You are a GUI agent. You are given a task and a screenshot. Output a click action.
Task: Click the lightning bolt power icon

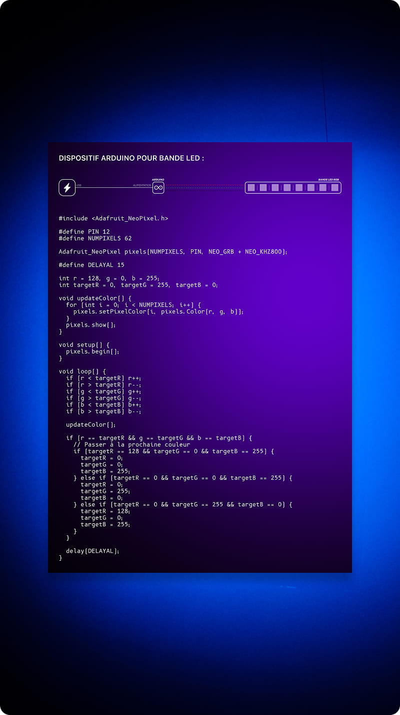click(x=67, y=187)
